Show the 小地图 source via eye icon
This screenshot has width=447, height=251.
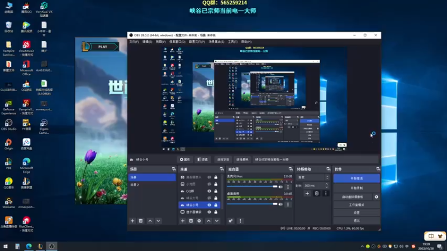pos(209,184)
